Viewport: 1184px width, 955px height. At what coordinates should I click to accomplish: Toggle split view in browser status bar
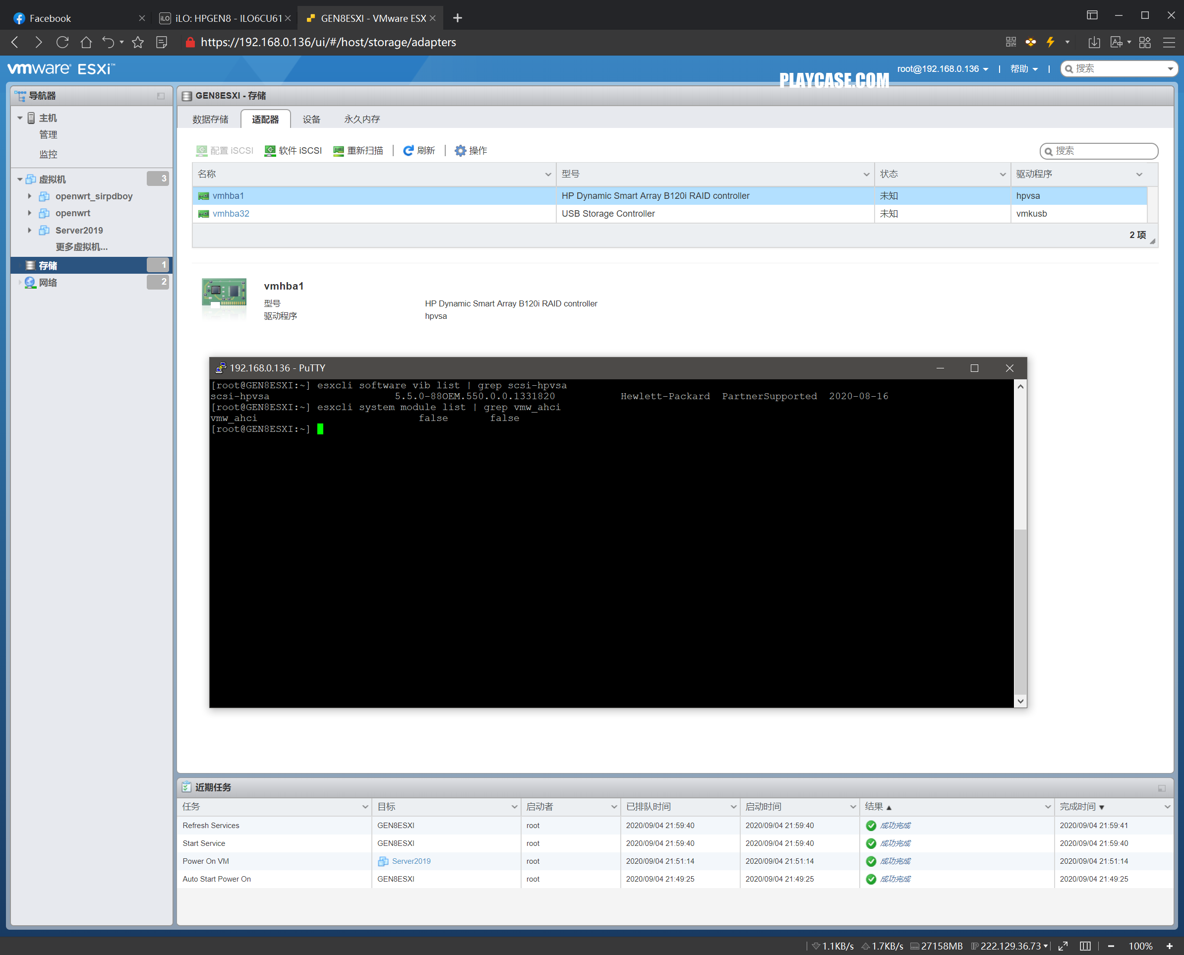point(1085,946)
